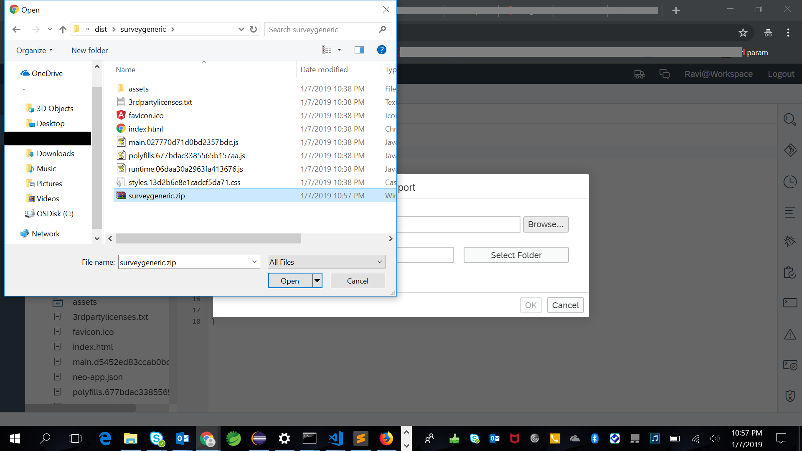Screen dimensions: 802x451
Task: Open the Organize menu
Action: tap(34, 50)
